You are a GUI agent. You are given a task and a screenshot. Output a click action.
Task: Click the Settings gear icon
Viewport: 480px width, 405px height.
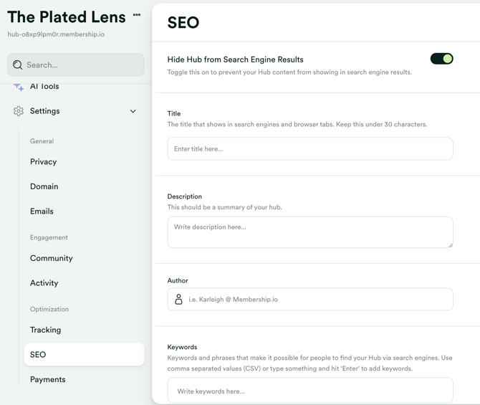(x=19, y=111)
